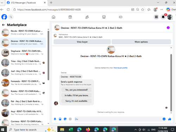Open Trina's Airy 2 Bed 2 Bath conversation
Screen dimensions: 176x132
point(23,63)
